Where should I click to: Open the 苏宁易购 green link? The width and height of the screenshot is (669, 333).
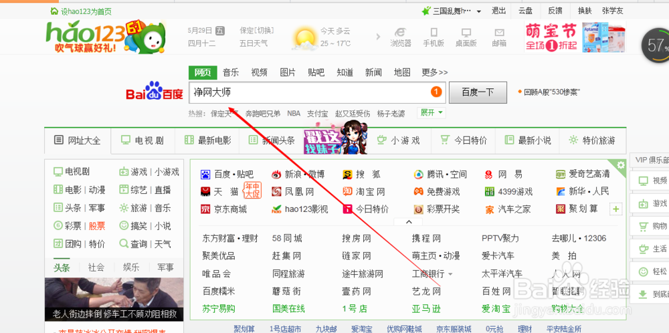click(219, 308)
